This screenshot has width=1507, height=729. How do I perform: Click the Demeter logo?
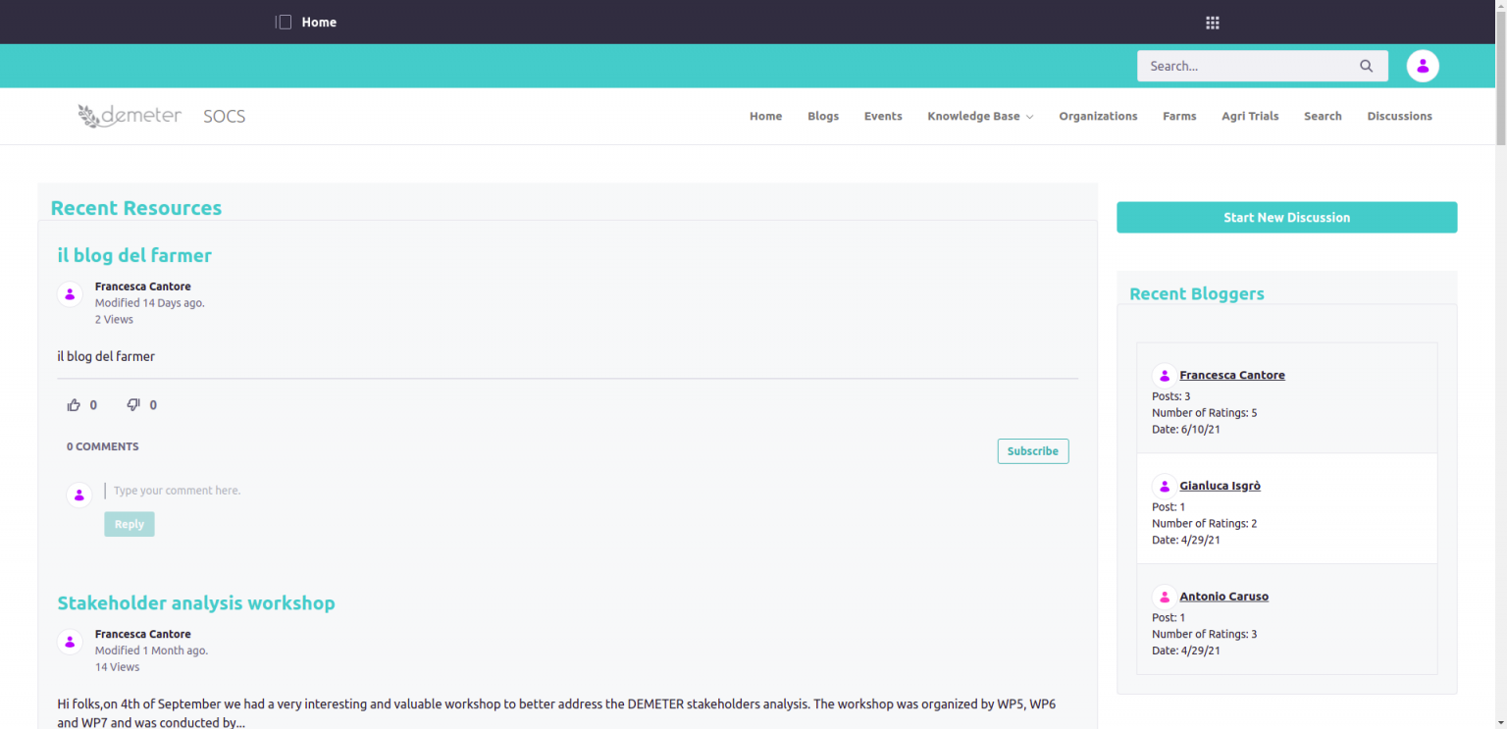tap(130, 116)
